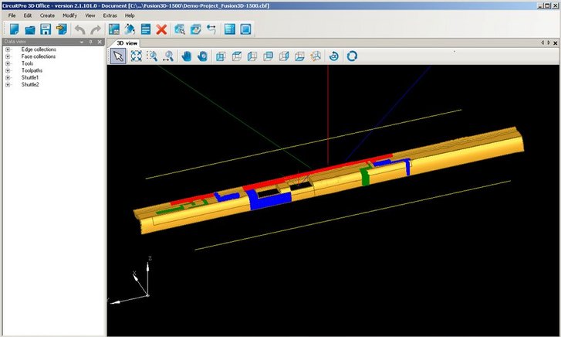Click the Zoom to fit icon
The height and width of the screenshot is (337, 561).
pyautogui.click(x=136, y=56)
